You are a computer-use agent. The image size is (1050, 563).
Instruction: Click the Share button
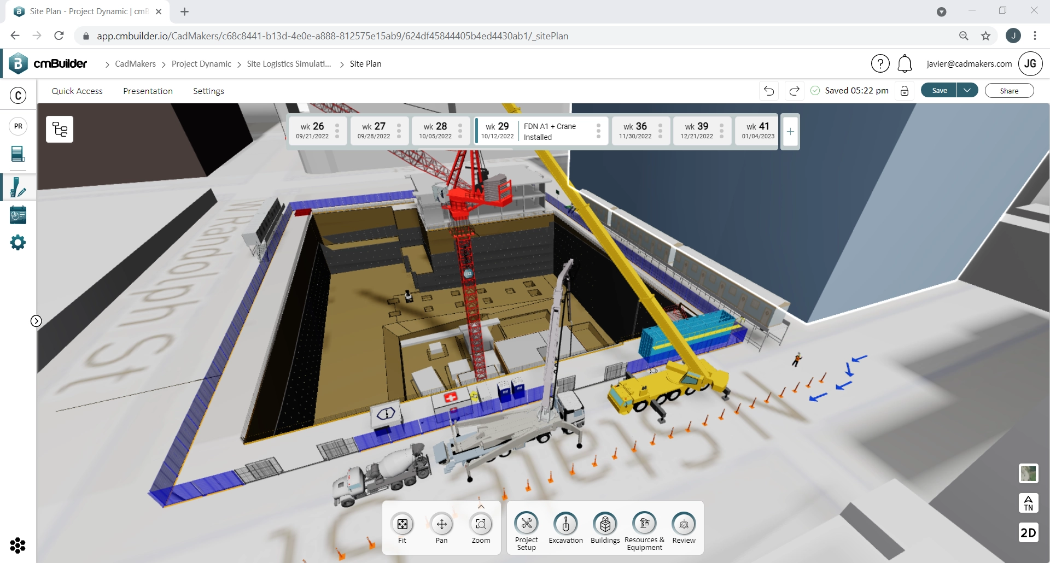click(x=1009, y=90)
